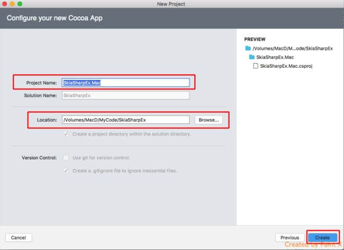Click the Location path field
Screen dimensions: 344x250
[126, 120]
